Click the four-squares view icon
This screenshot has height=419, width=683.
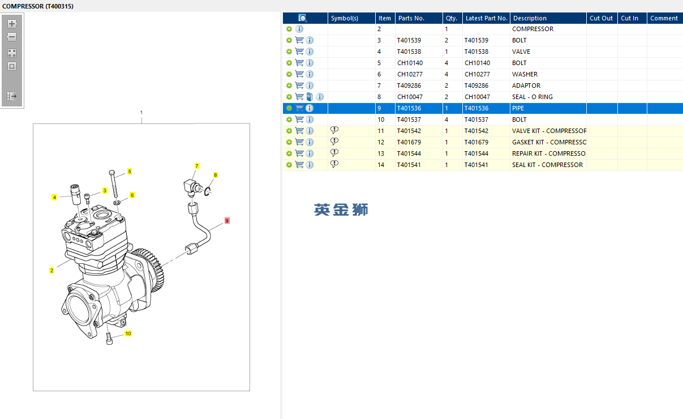pyautogui.click(x=12, y=53)
